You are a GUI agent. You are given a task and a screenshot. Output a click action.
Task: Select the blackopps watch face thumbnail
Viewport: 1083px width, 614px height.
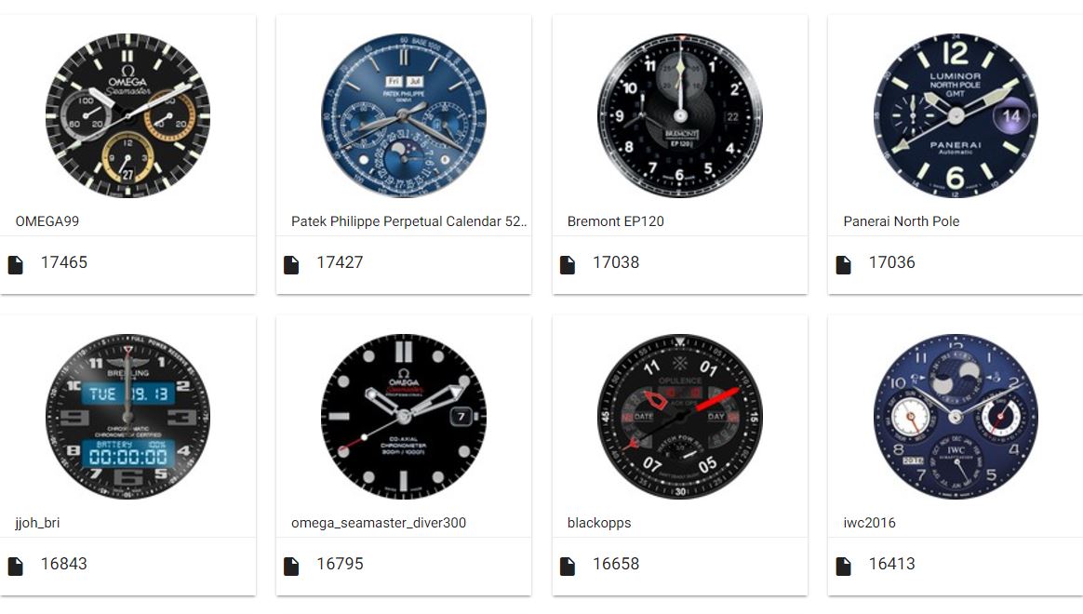click(679, 417)
